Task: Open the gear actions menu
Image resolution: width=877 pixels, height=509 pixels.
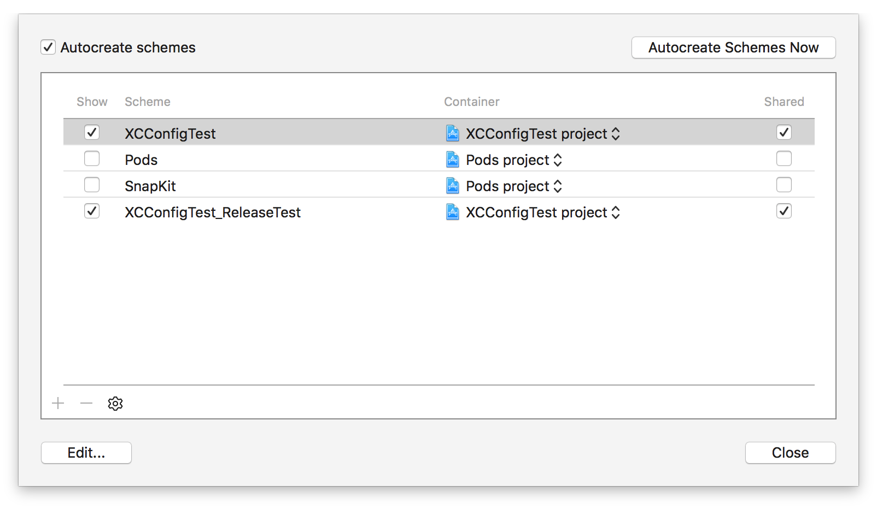Action: coord(115,404)
